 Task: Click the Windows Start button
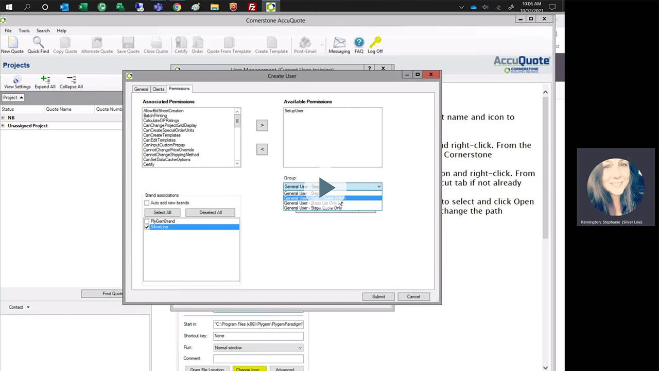[x=9, y=7]
